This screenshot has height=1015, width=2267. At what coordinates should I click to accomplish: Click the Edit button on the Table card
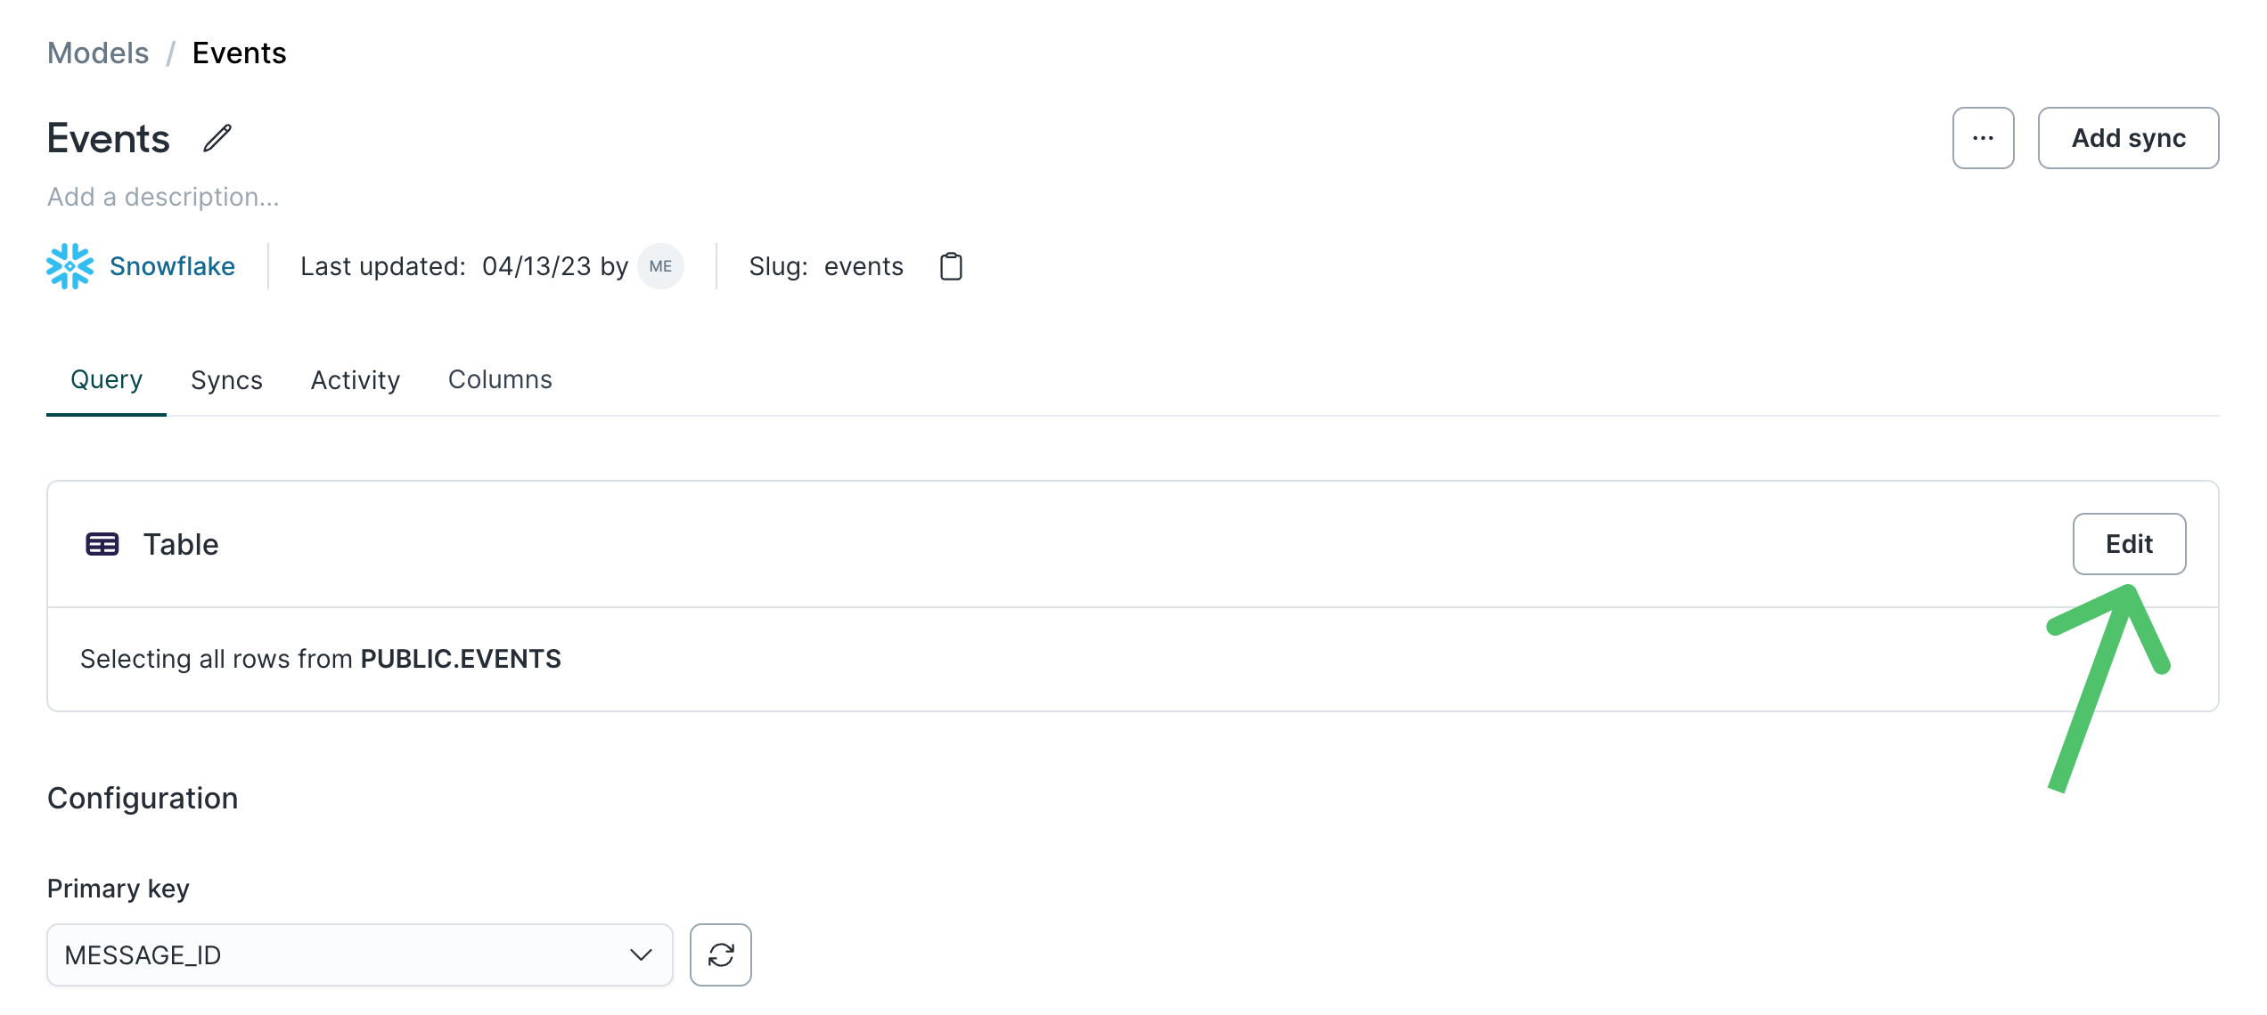pyautogui.click(x=2129, y=544)
